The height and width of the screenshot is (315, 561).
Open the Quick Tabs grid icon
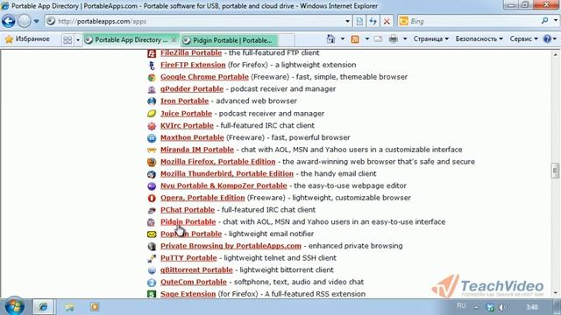(x=67, y=40)
